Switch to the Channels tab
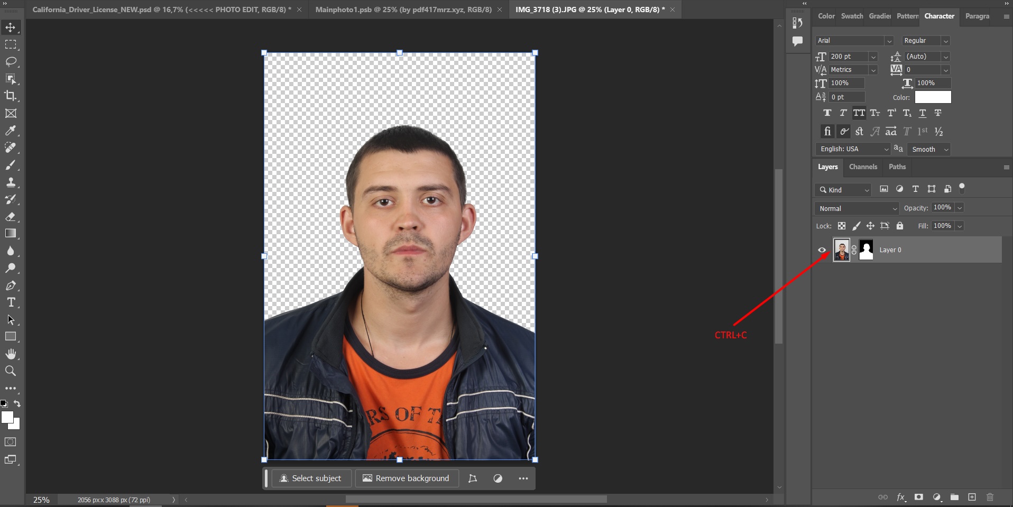1013x507 pixels. [863, 167]
